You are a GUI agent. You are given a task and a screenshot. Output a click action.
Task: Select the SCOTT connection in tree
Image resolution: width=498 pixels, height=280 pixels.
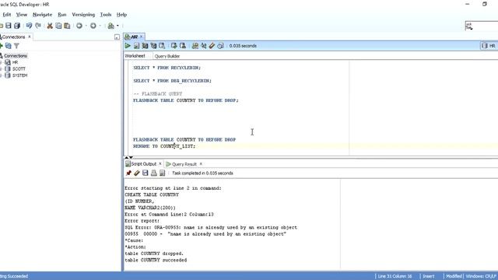tap(19, 69)
